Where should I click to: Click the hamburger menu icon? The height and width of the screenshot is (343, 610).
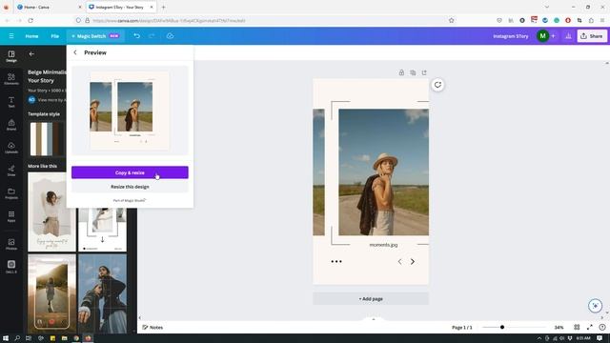pyautogui.click(x=11, y=36)
